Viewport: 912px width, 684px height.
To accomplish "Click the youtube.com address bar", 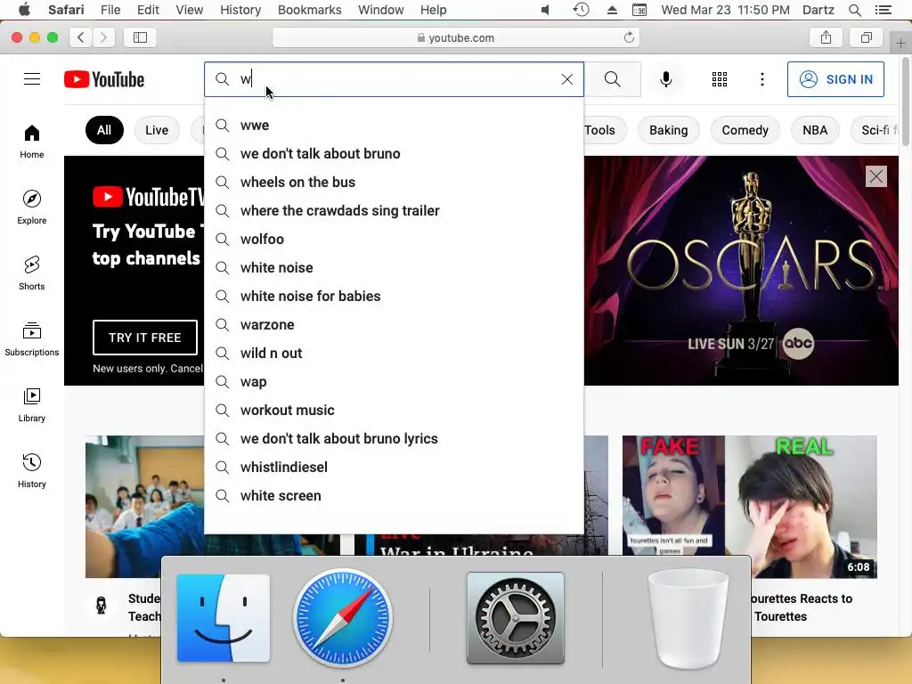I will tap(455, 37).
